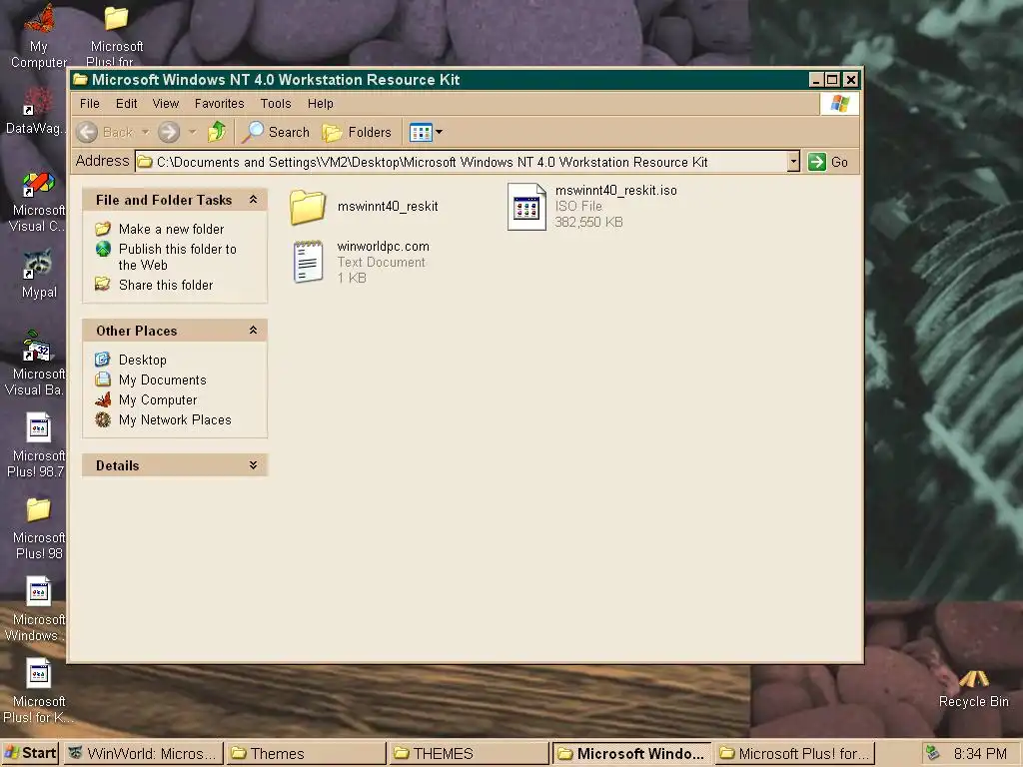This screenshot has width=1023, height=767.
Task: Open the File menu
Action: tap(89, 104)
